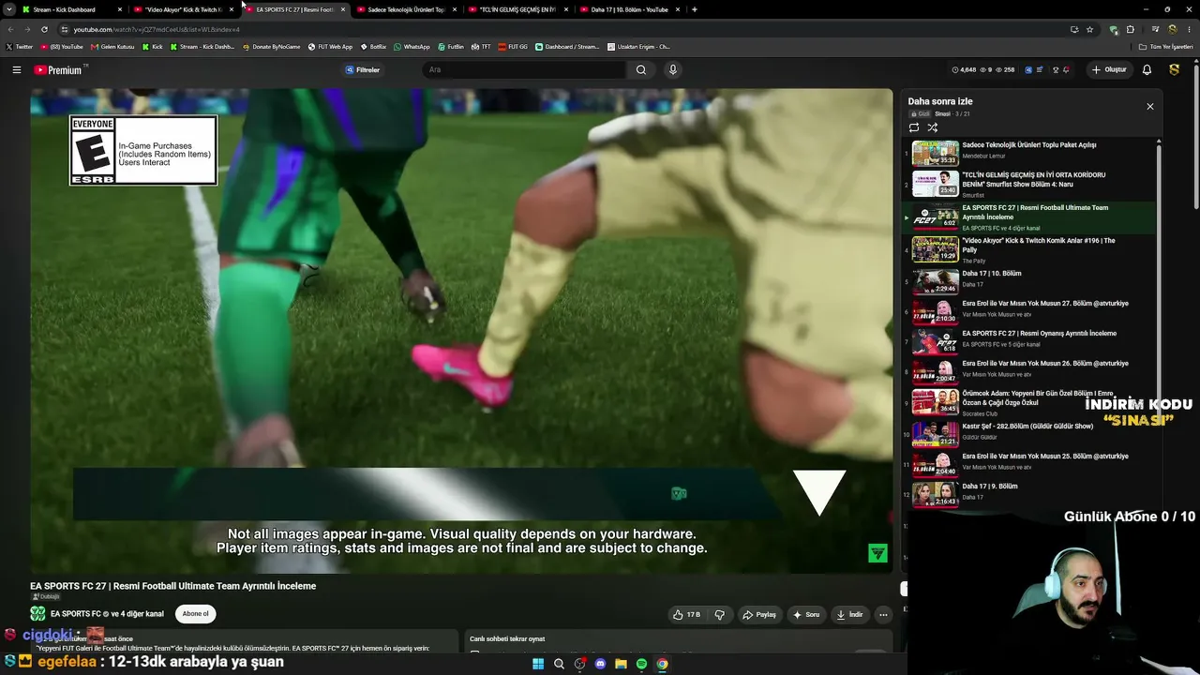
Task: Like the video with thumbs-up
Action: 686,615
